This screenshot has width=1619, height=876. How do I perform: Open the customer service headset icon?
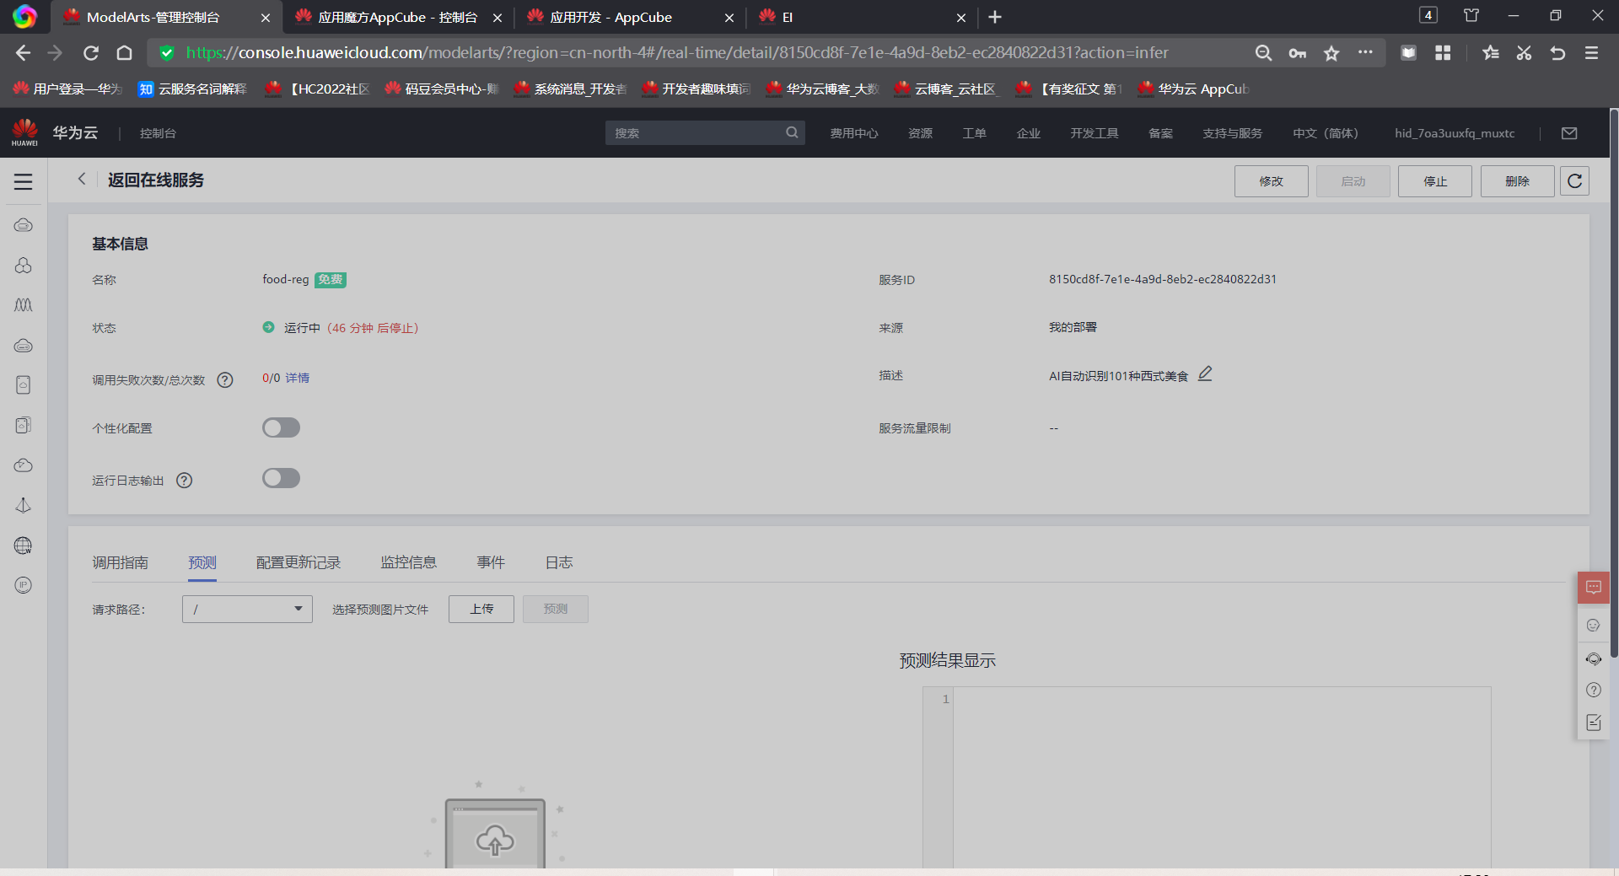click(x=1594, y=658)
